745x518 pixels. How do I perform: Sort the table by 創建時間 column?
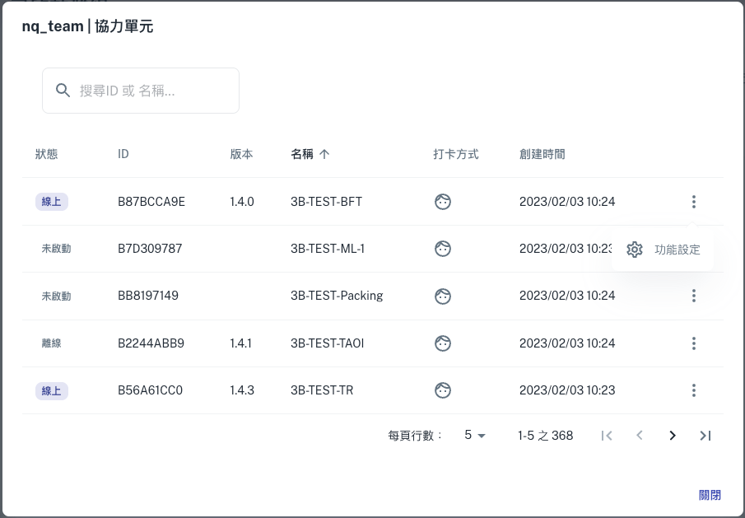tap(542, 154)
